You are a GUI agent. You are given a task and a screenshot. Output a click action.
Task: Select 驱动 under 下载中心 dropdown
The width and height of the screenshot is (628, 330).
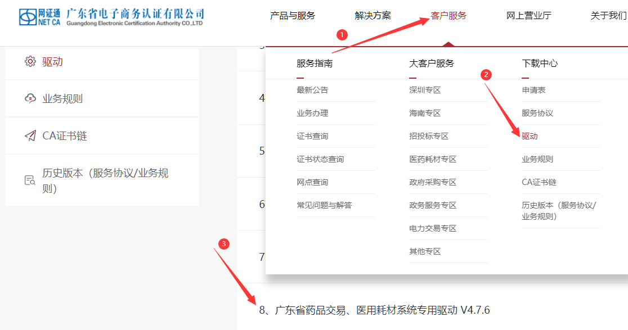530,136
